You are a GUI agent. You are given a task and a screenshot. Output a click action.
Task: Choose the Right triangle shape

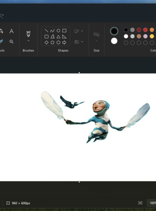tap(64, 37)
